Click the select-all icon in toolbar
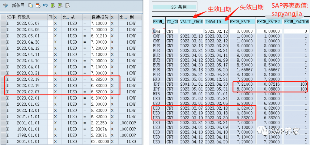The width and height of the screenshot is (310, 145). click(x=53, y=5)
